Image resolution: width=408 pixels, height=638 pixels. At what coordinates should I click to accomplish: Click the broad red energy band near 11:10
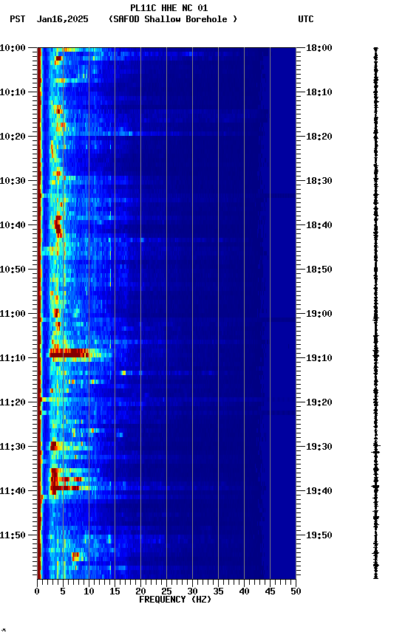(x=69, y=353)
